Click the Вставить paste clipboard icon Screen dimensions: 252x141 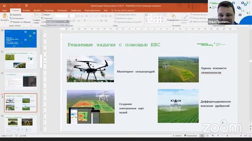[5, 16]
